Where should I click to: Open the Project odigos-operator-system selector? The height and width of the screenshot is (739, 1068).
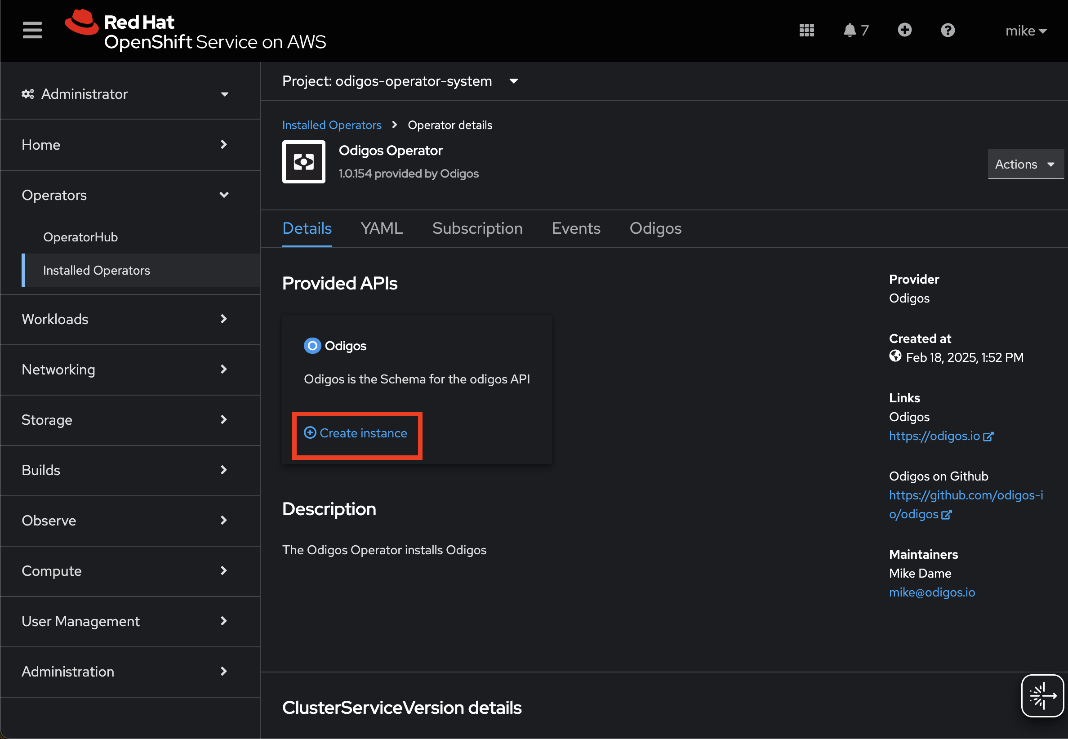click(400, 81)
